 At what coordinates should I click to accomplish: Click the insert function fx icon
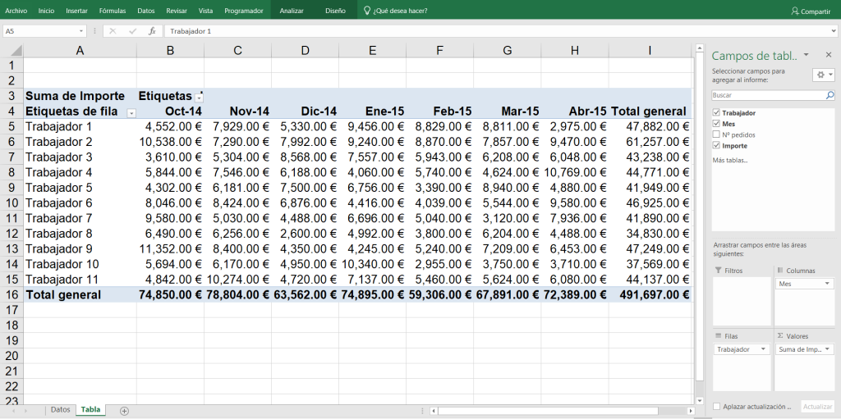(x=152, y=31)
